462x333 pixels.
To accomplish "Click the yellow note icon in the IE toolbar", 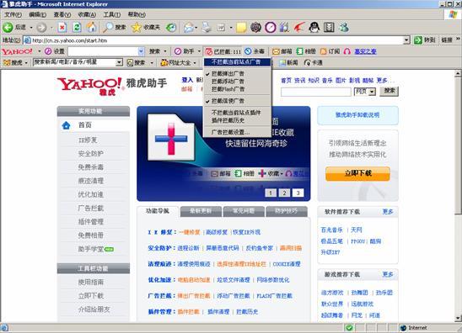I will 241,28.
